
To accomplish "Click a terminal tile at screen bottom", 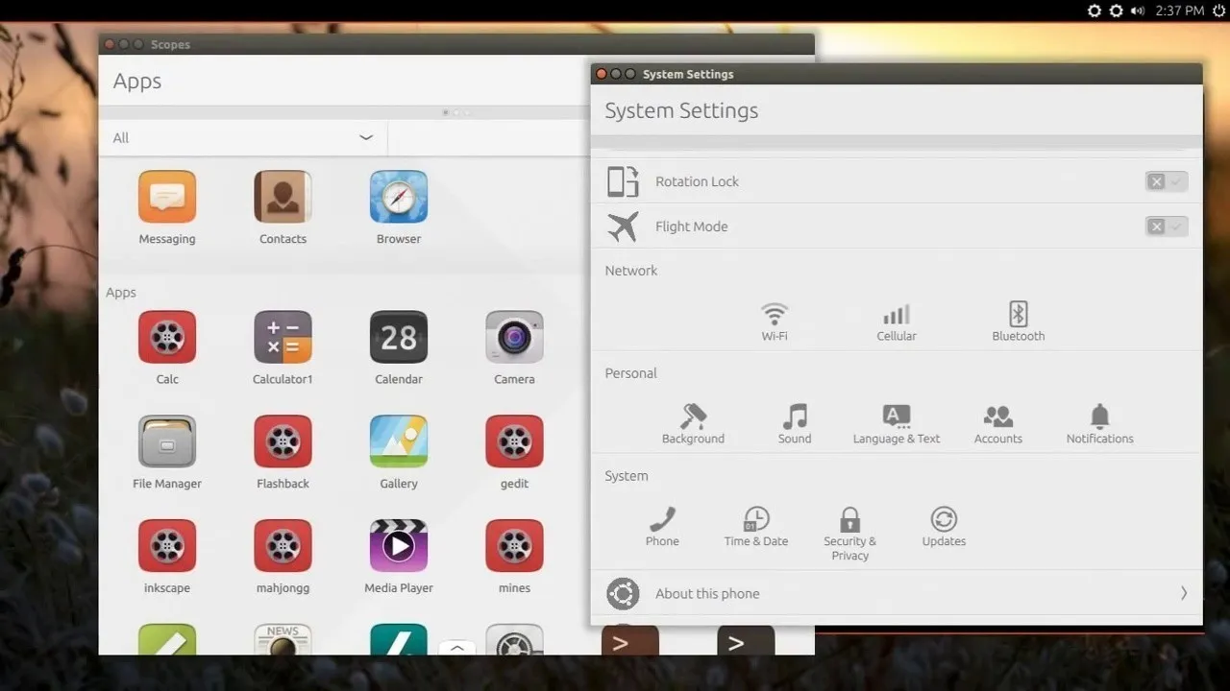I will [x=629, y=643].
